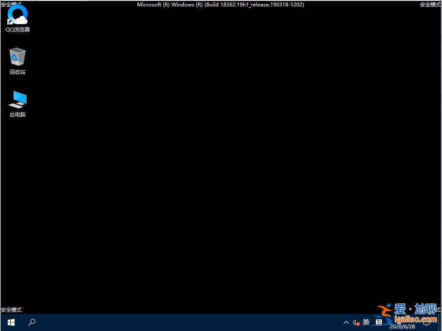Click the Windows Start button
The image size is (442, 331).
pyautogui.click(x=10, y=322)
